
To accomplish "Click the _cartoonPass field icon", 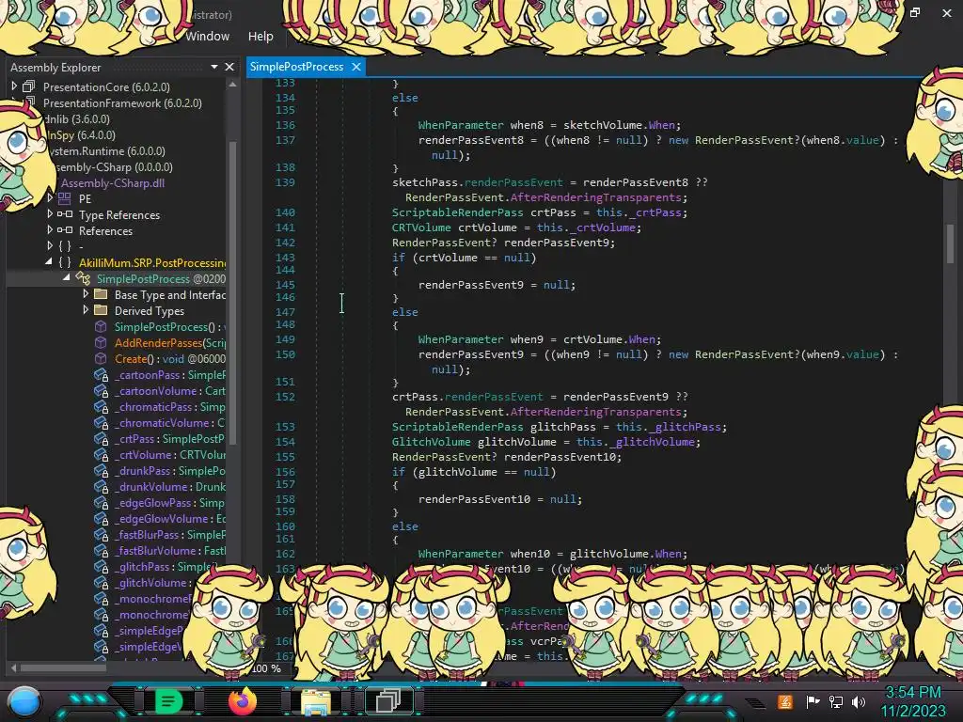I will coord(102,374).
